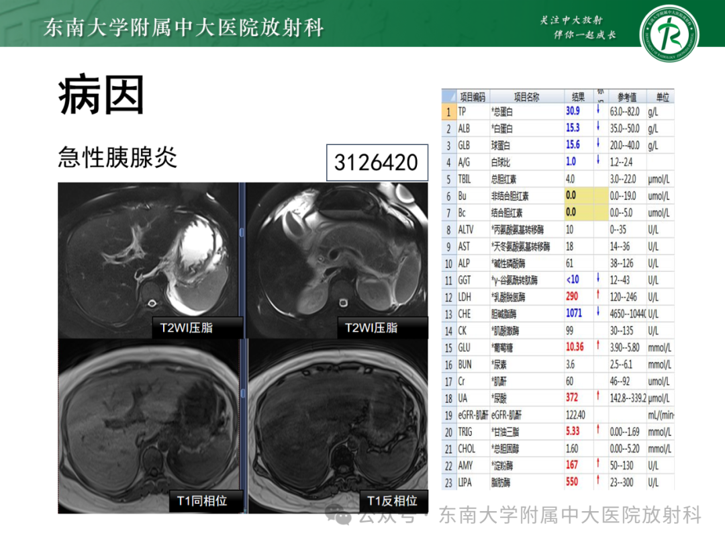Click the header title 东南大学附属中大医院放射科

[x=184, y=28]
